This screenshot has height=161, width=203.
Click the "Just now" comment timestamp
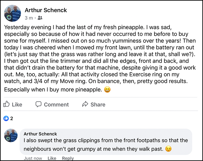[x=33, y=158]
